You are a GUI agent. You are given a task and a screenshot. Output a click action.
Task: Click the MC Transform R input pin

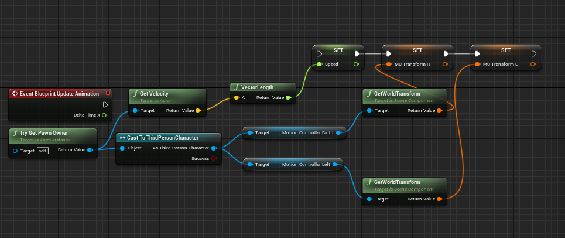(389, 64)
